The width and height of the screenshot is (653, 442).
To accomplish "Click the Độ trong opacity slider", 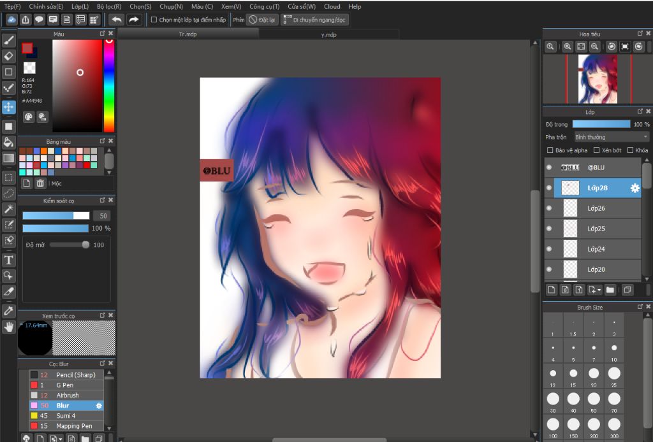I will (601, 124).
